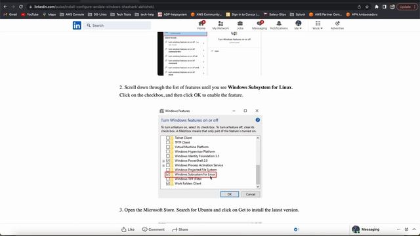Click Cancel in the Windows Features image
420x236 pixels.
click(251, 195)
